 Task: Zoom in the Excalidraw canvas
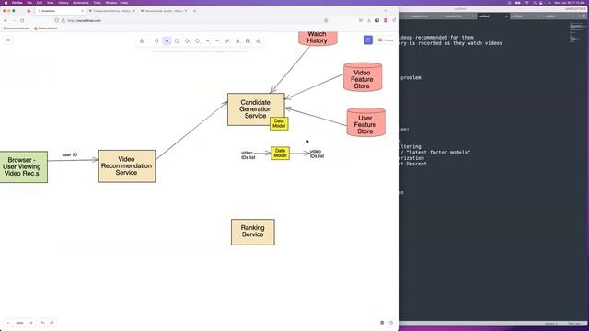coord(31,323)
